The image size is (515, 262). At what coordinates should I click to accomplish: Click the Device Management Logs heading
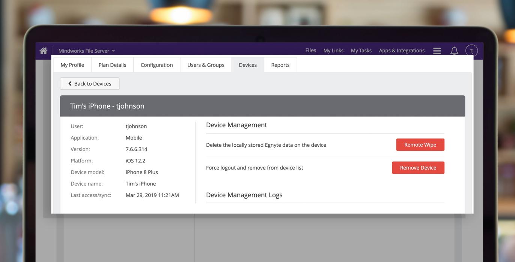244,195
